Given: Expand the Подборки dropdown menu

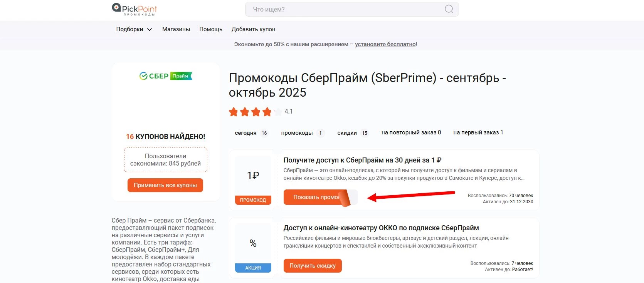Looking at the screenshot, I should click(134, 29).
